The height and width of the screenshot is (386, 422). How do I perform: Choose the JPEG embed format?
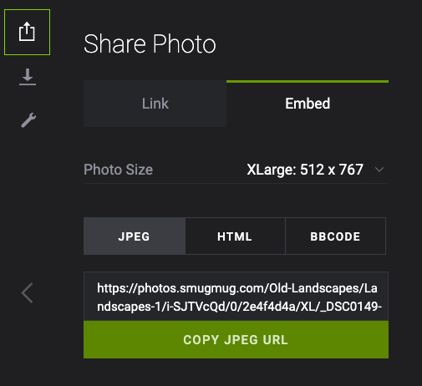click(x=135, y=236)
